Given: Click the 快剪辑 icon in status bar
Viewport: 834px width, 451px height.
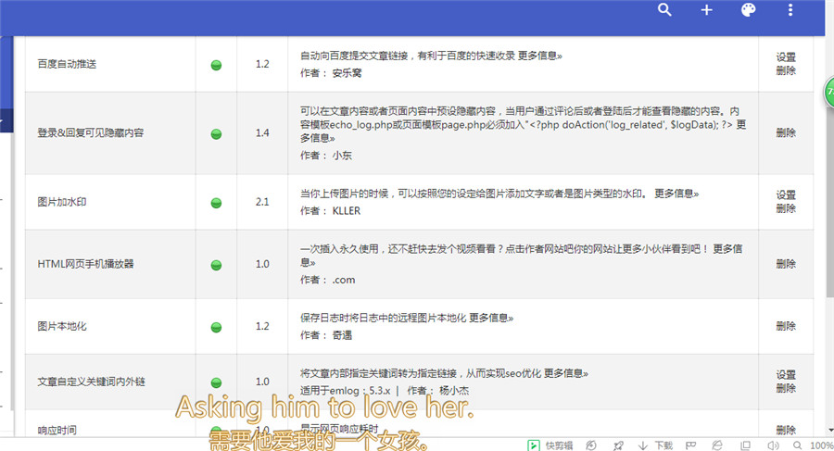Looking at the screenshot, I should coord(535,445).
